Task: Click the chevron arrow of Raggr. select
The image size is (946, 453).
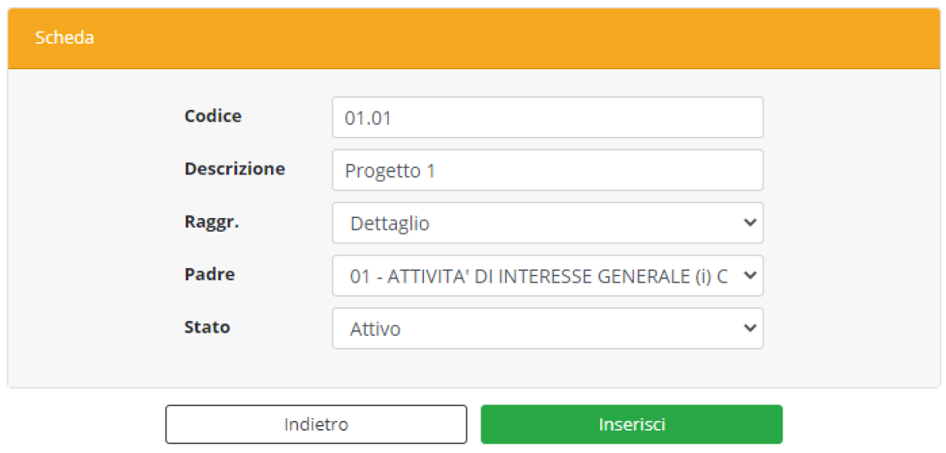Action: coord(749,224)
